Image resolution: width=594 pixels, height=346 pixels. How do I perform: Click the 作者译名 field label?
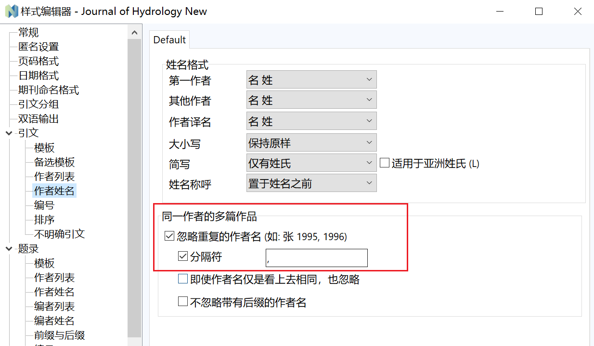pos(190,122)
